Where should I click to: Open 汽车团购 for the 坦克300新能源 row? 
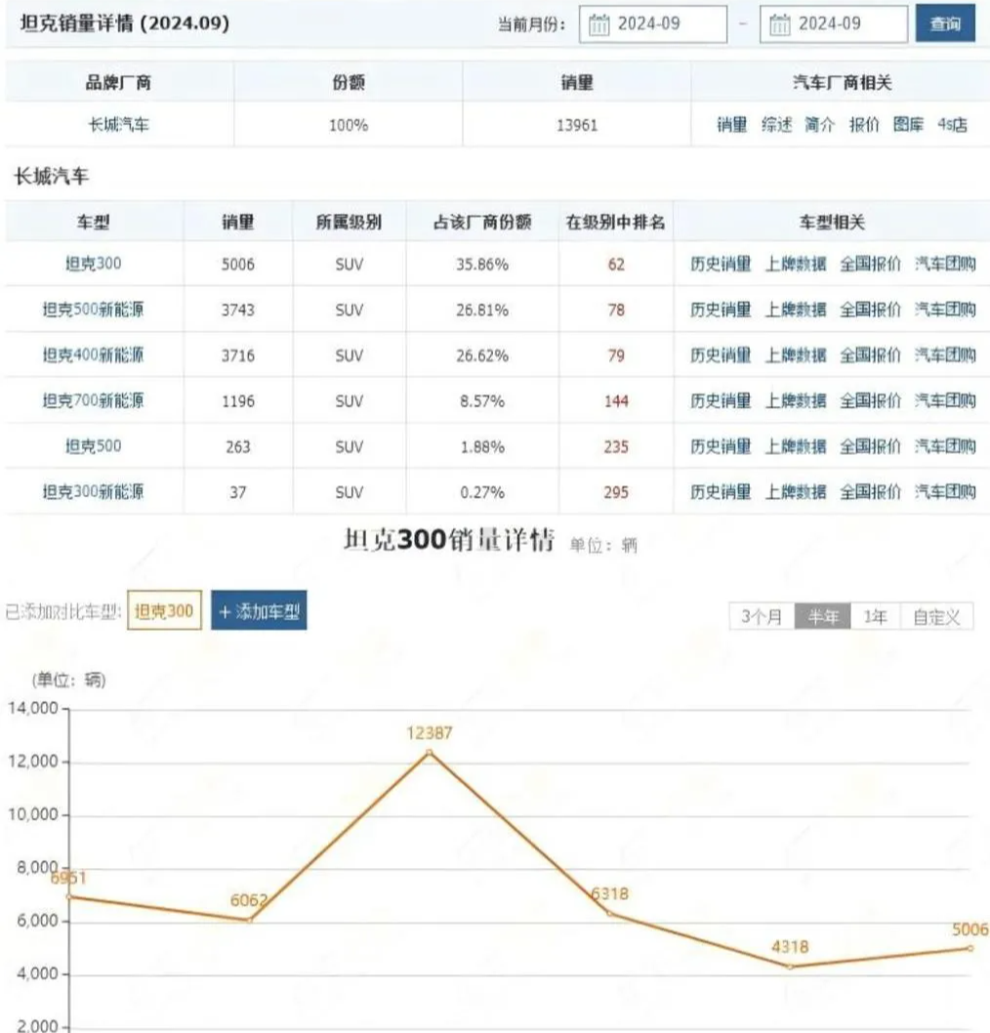[945, 492]
